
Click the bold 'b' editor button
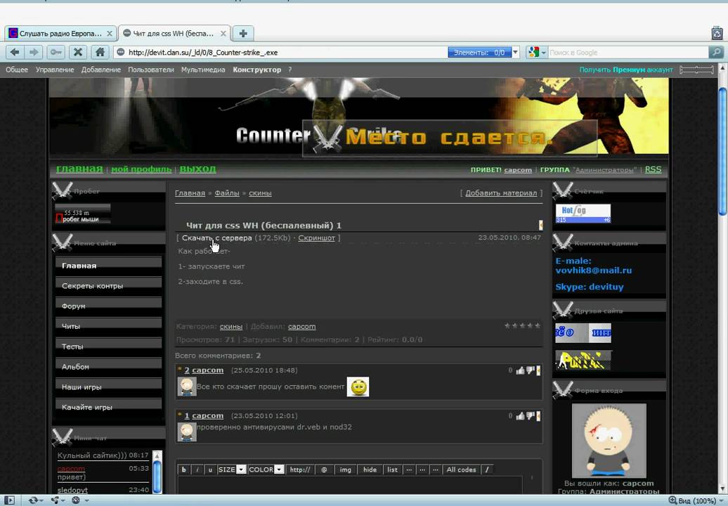(x=184, y=469)
